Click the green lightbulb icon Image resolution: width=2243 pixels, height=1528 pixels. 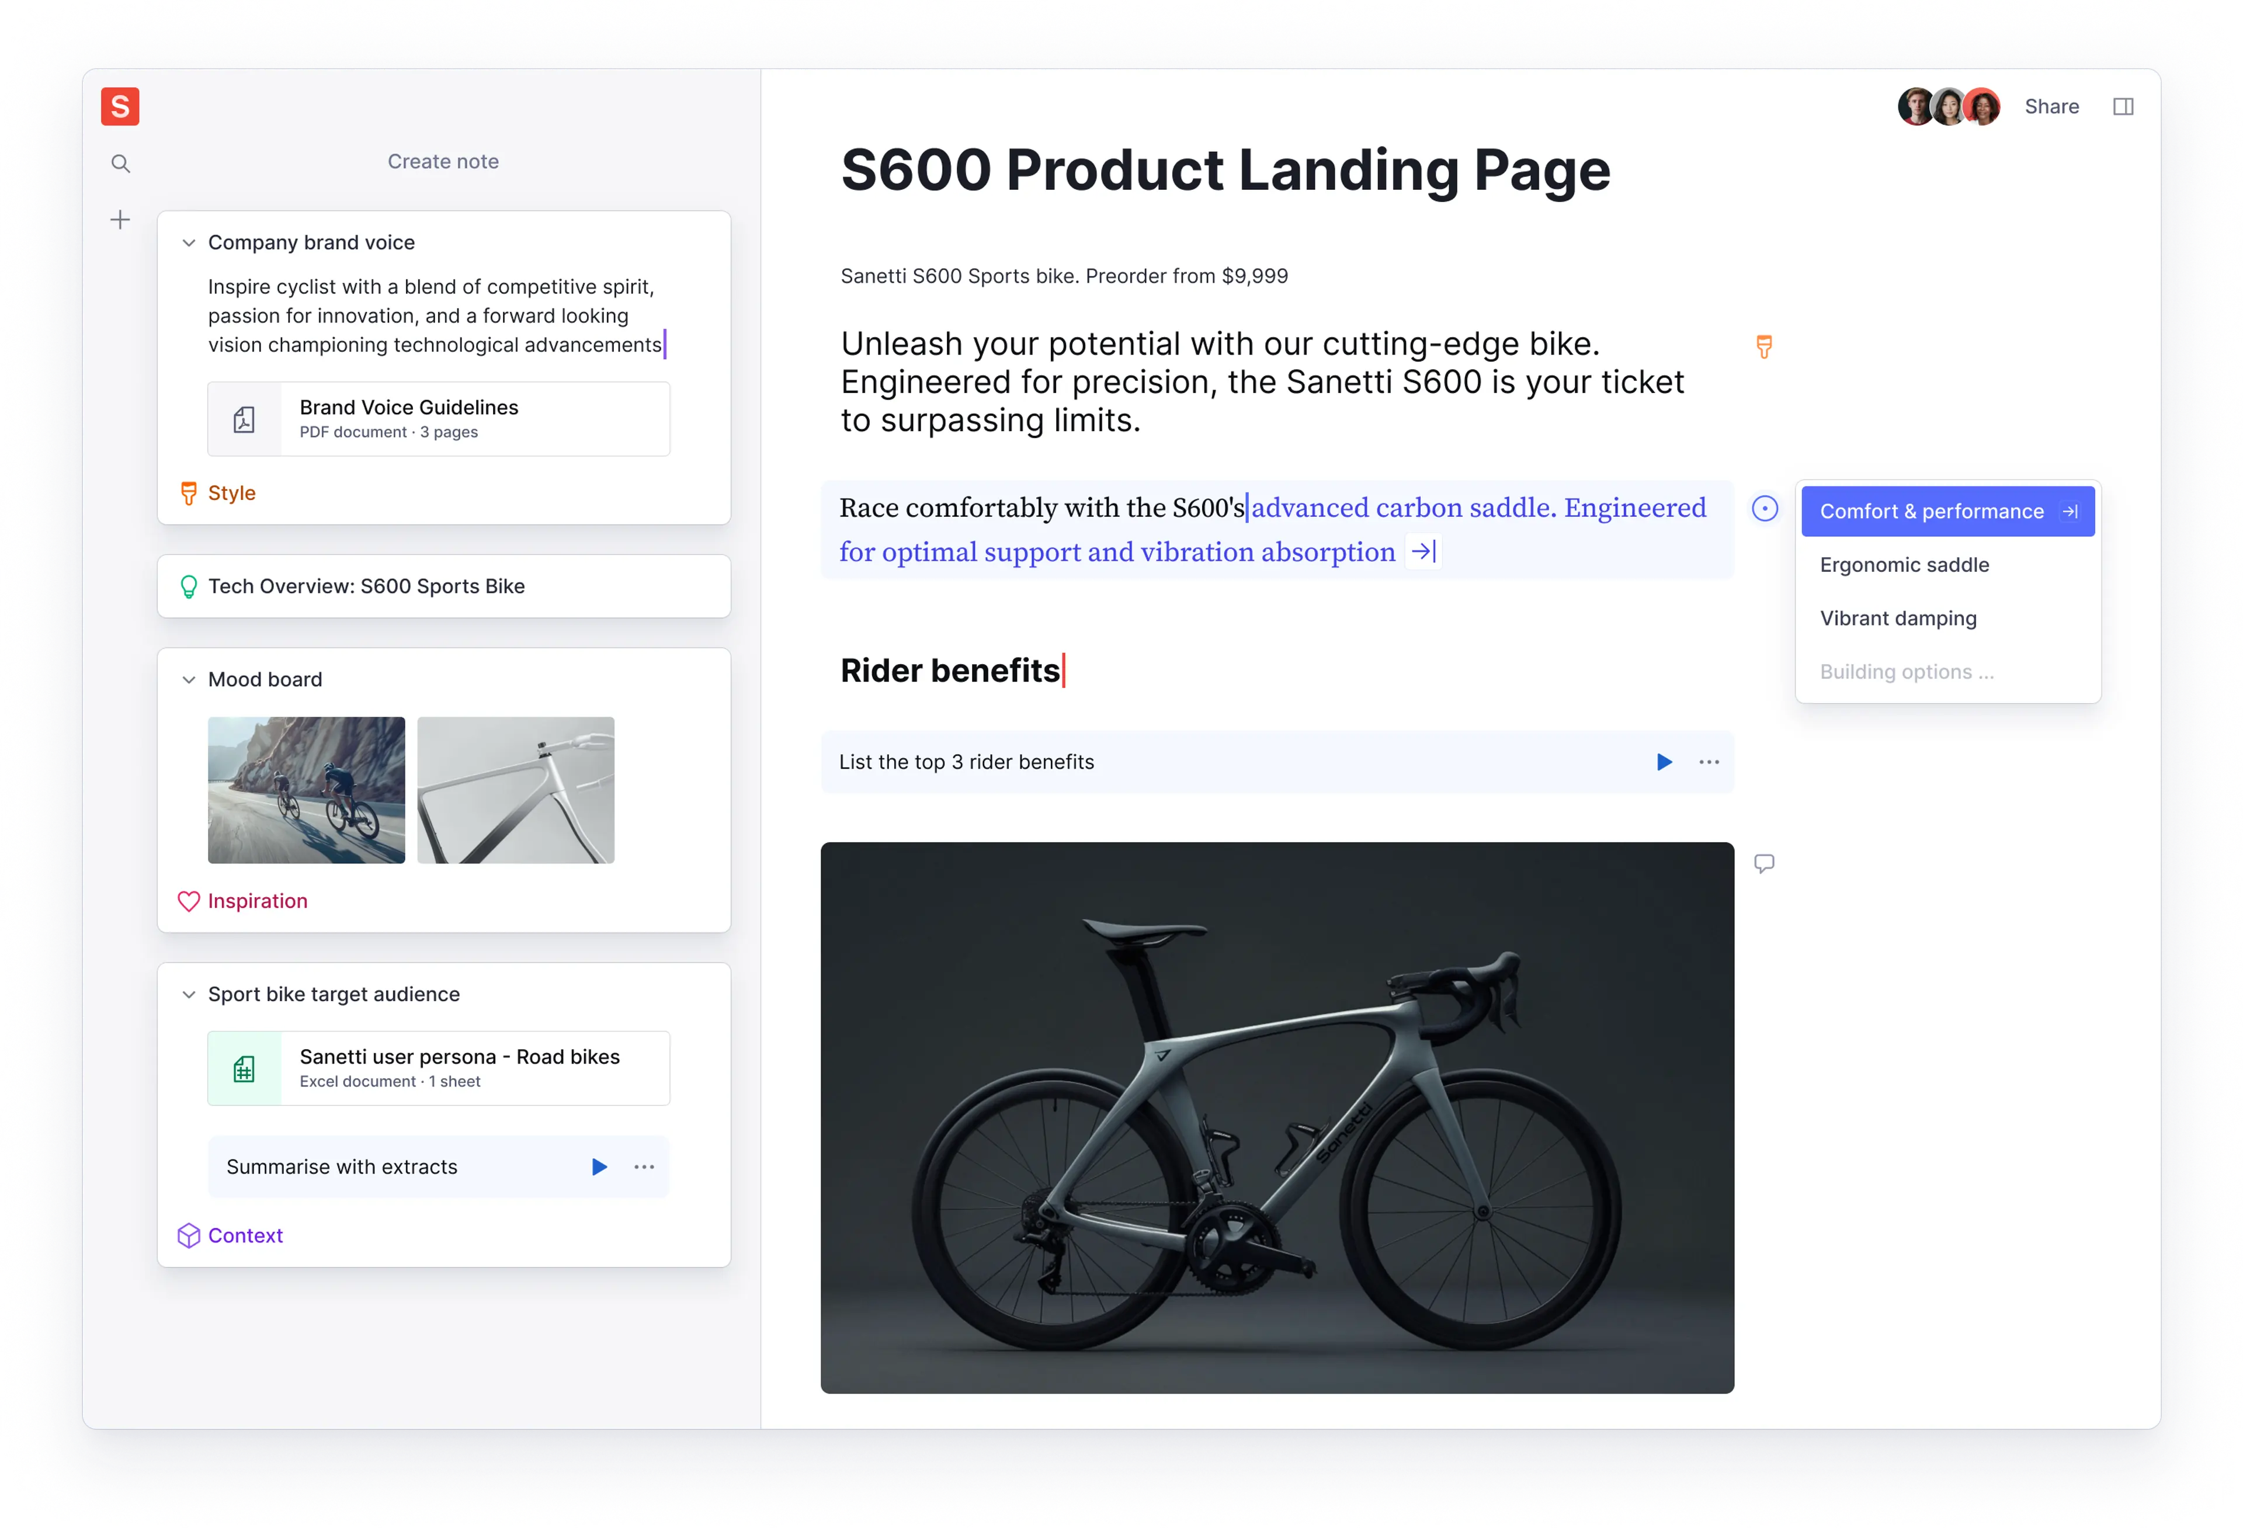coord(189,587)
